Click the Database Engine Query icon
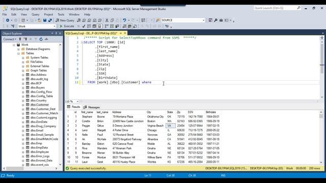This screenshot has width=326, height=183. [79, 20]
